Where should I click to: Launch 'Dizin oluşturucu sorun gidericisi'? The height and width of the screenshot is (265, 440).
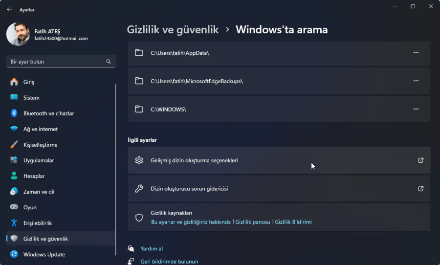(x=279, y=189)
